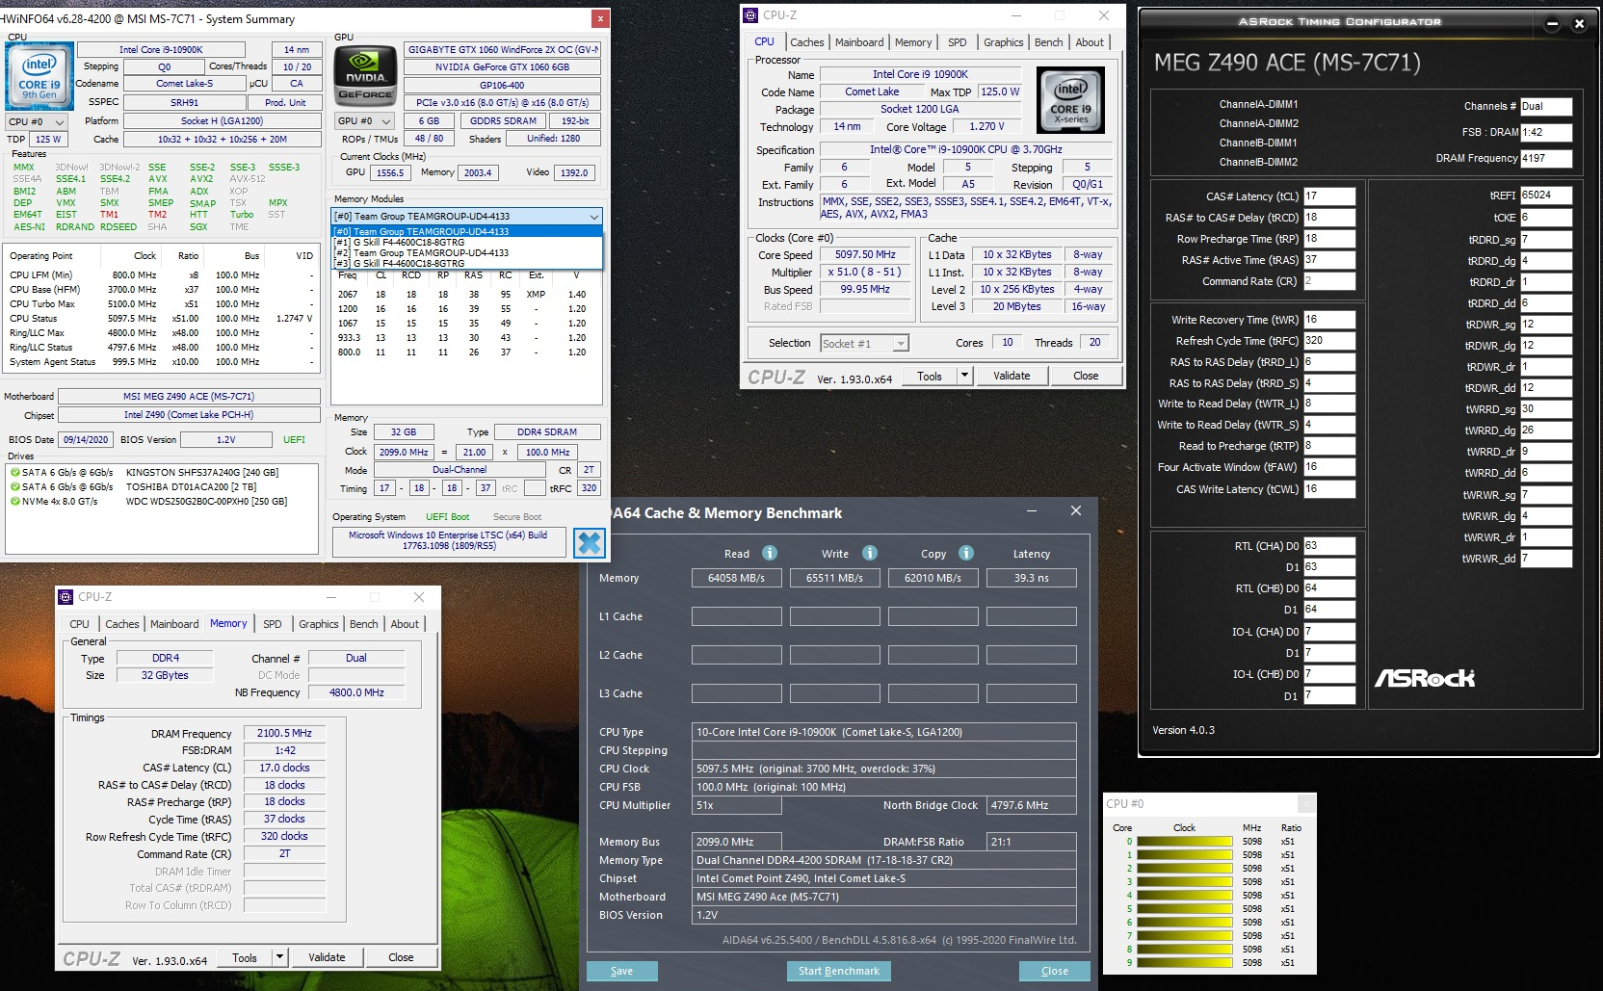Choose module [#3] G Skill F4-4600C18-8GTRG
Screen dimensions: 1603x991
[x=467, y=264]
